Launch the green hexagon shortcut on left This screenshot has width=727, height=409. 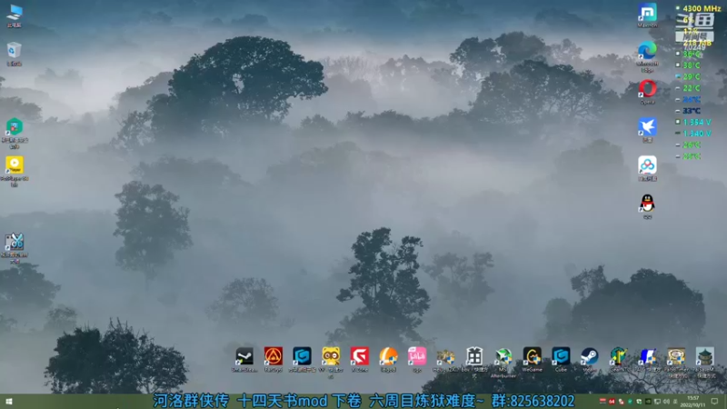coord(15,133)
